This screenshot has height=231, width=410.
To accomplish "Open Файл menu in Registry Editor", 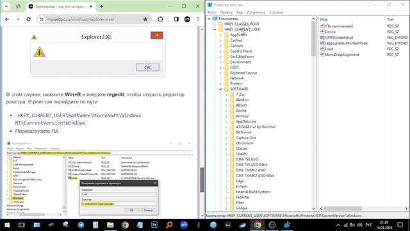I will point(212,12).
